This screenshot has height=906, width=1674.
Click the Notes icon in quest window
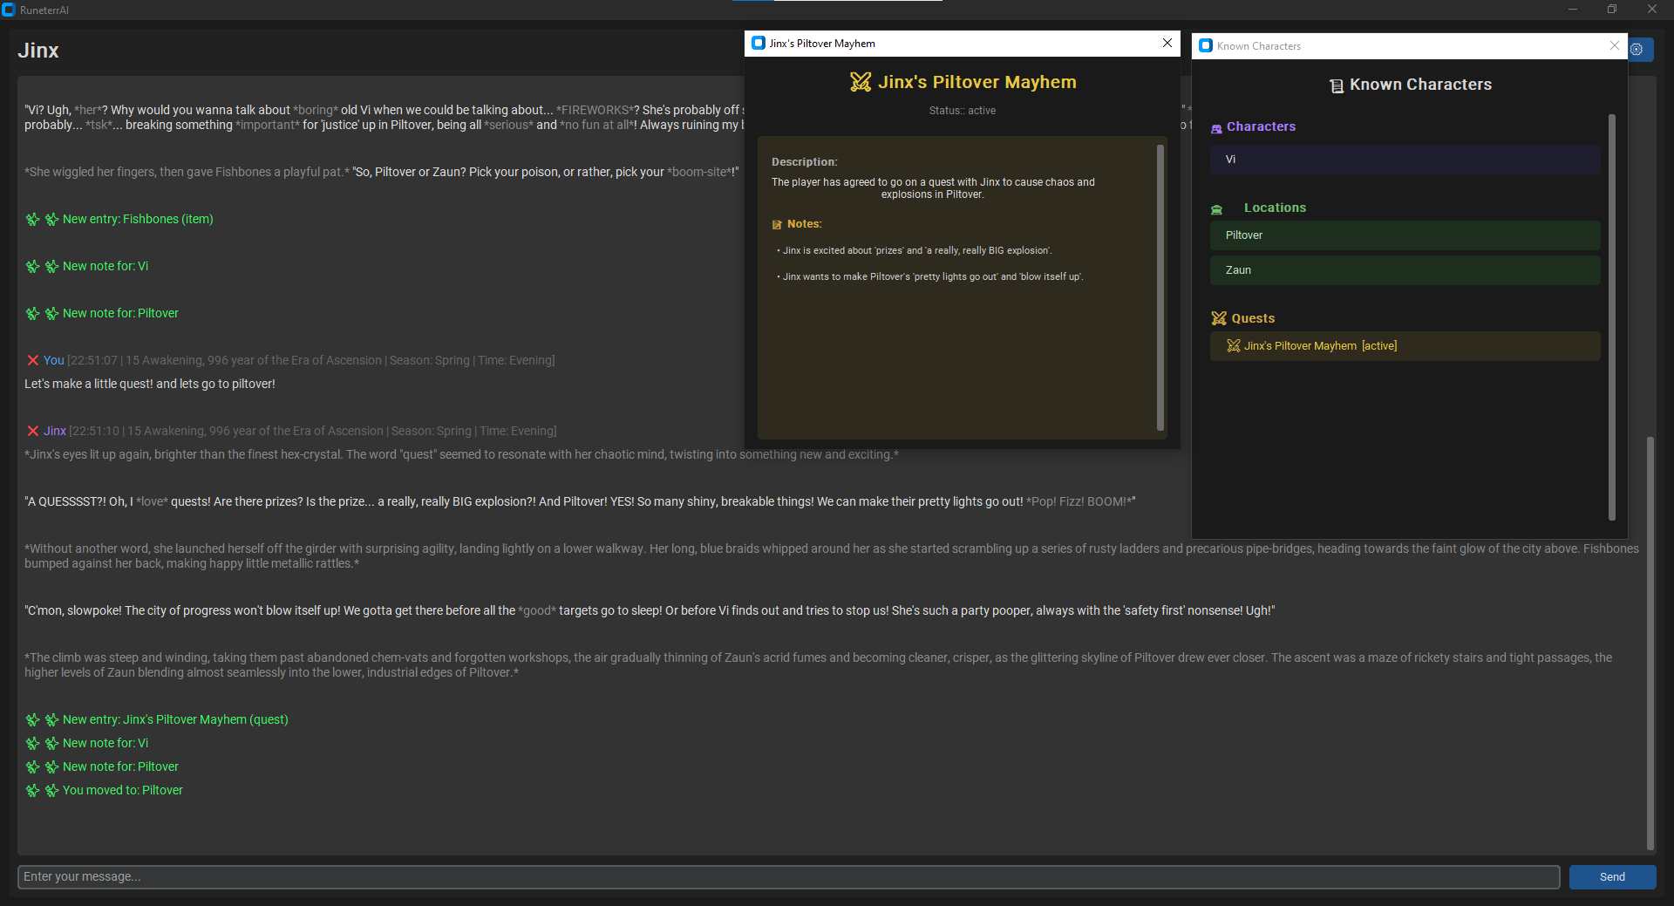pos(777,225)
